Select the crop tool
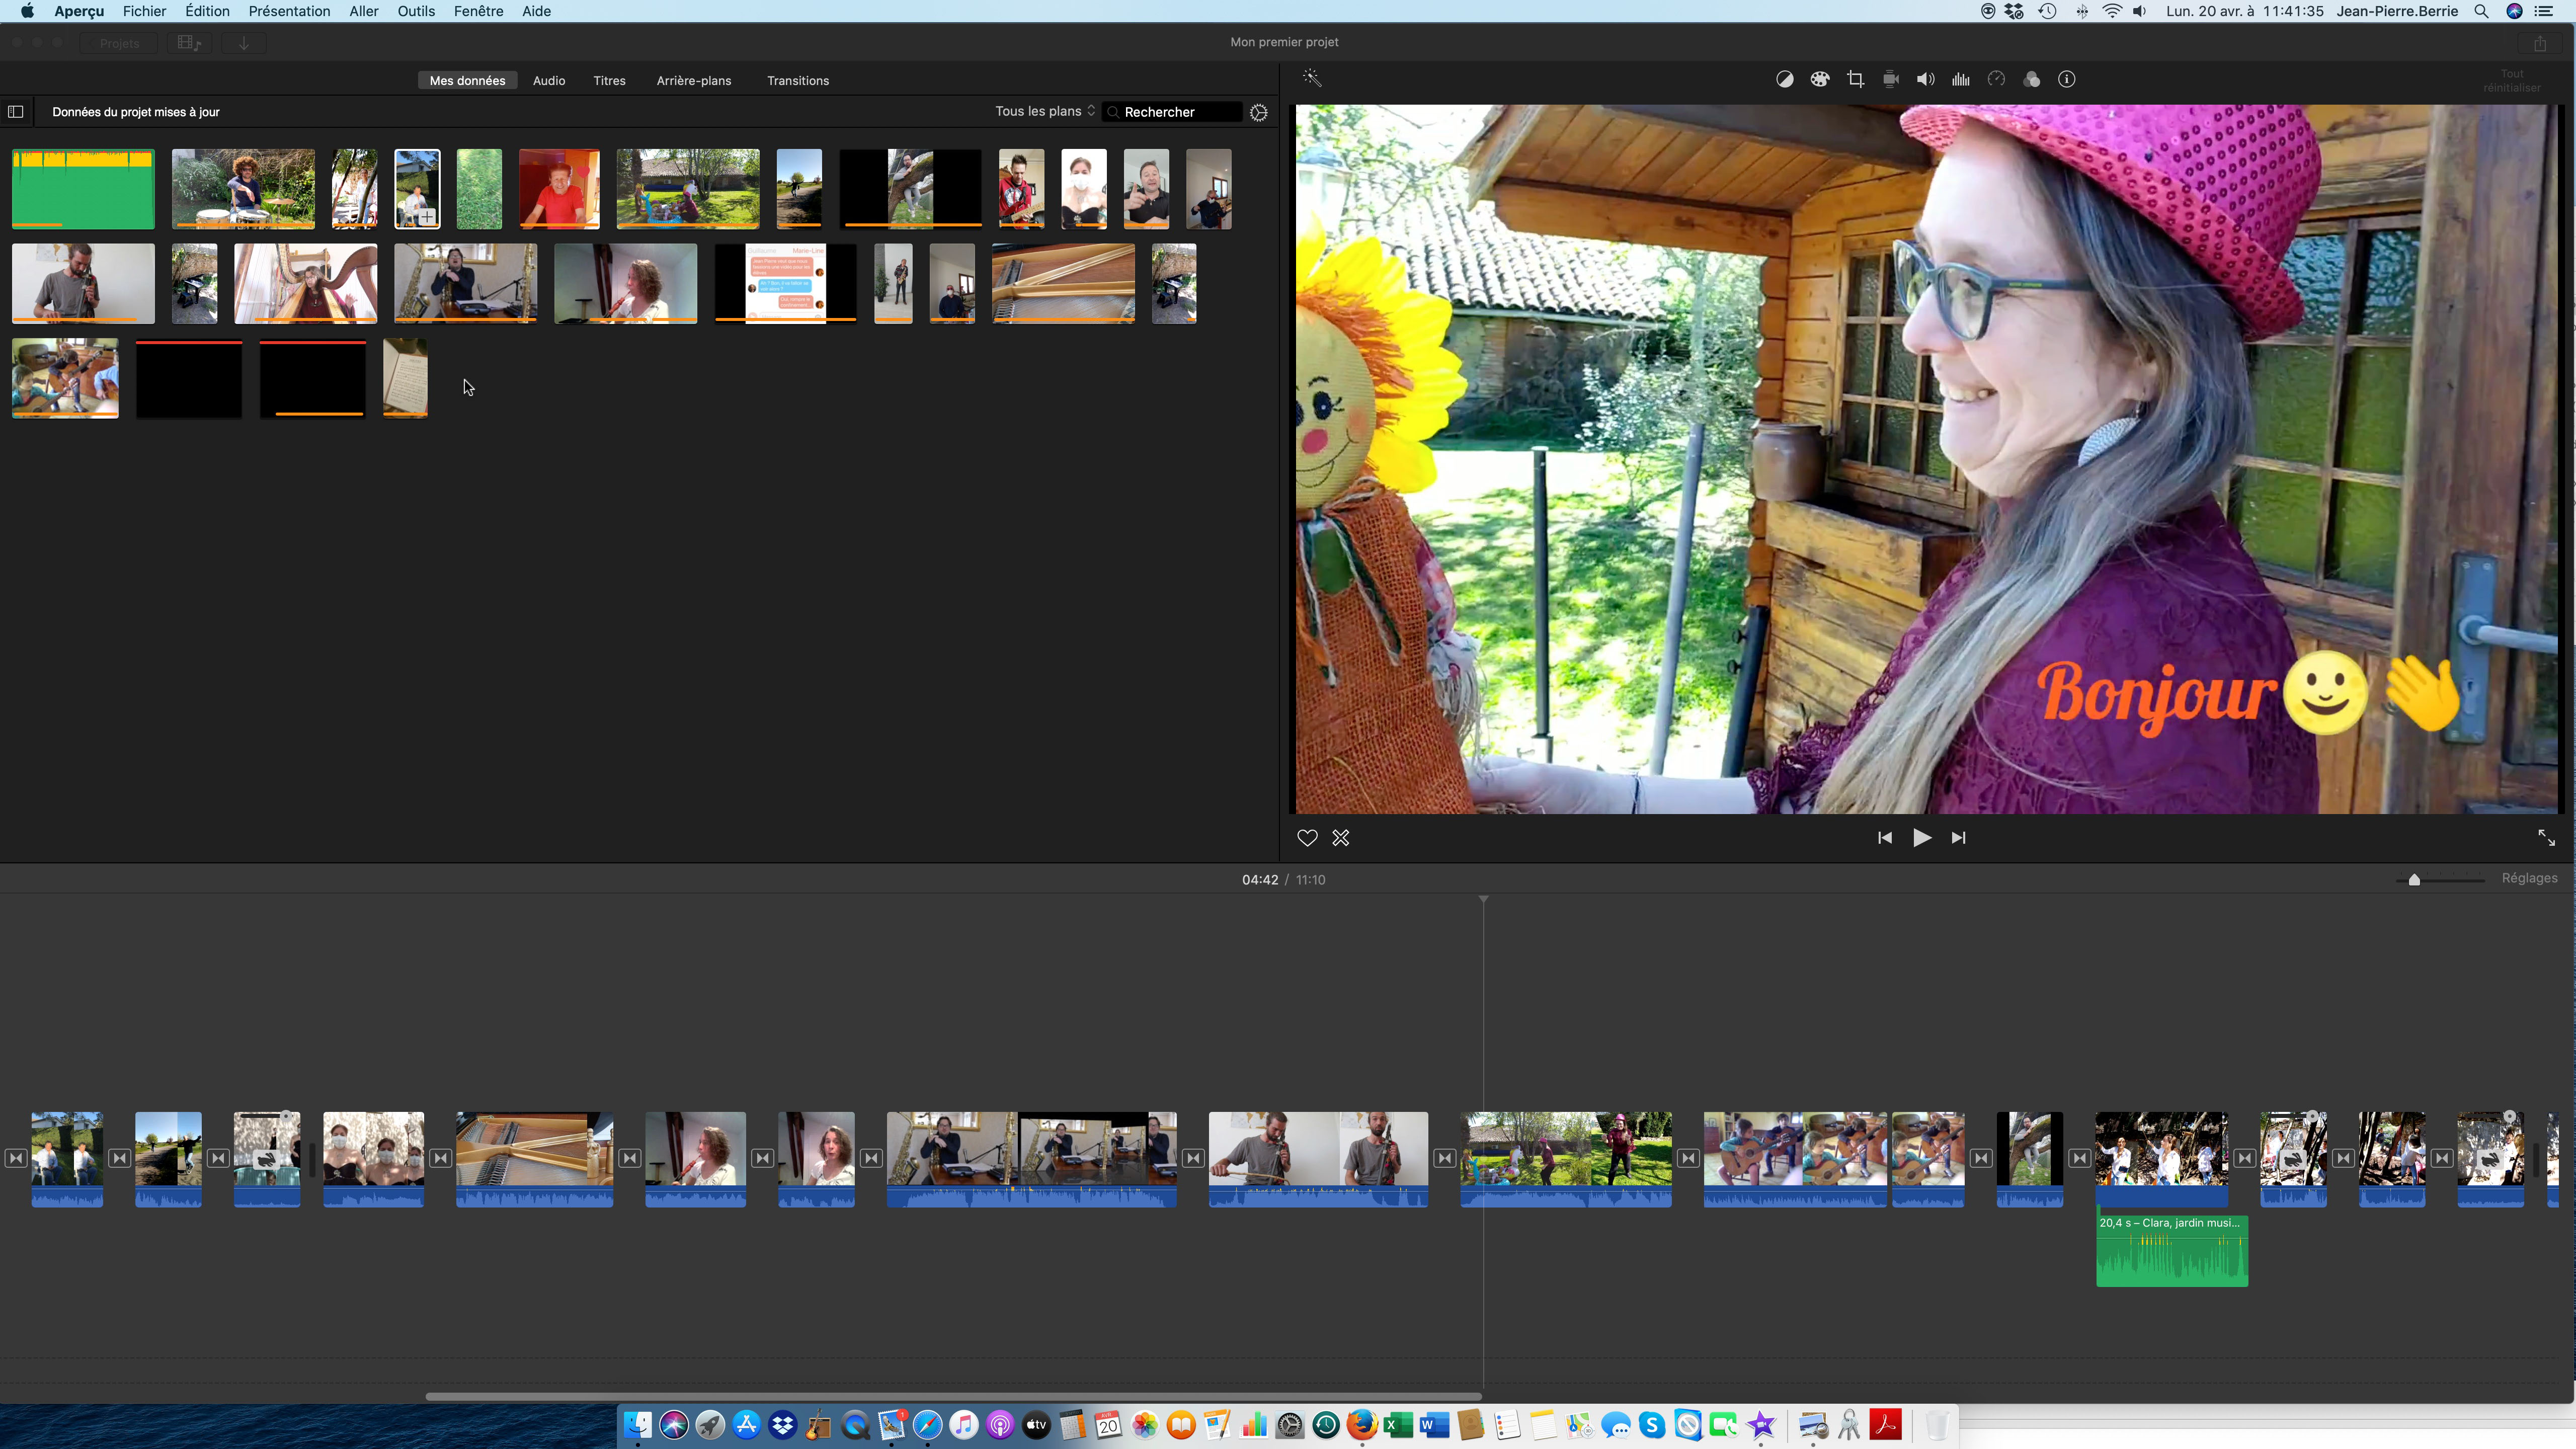 [1855, 79]
